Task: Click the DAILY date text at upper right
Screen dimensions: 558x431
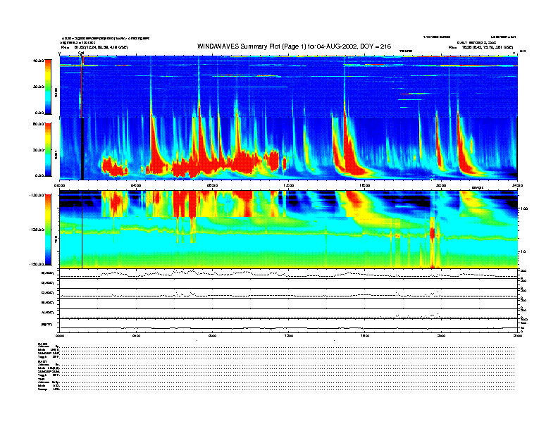Action: pos(476,42)
